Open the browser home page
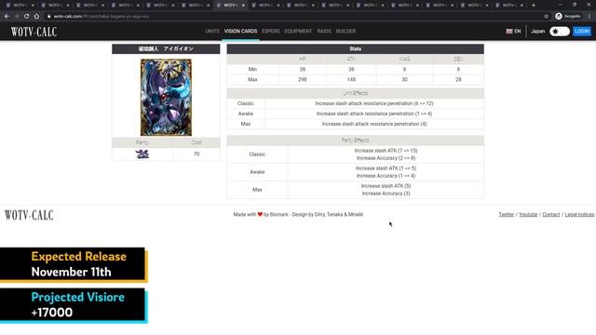596x335 pixels. point(36,17)
